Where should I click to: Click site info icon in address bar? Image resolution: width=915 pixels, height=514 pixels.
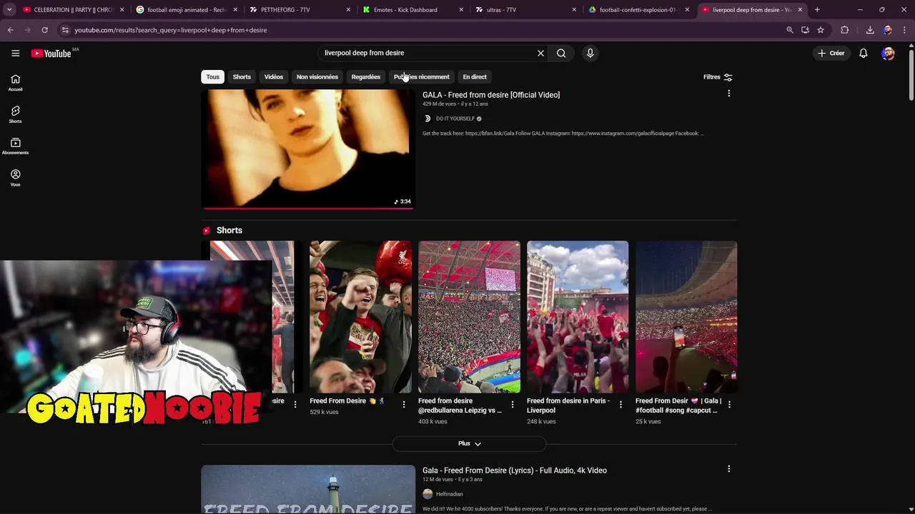point(65,30)
